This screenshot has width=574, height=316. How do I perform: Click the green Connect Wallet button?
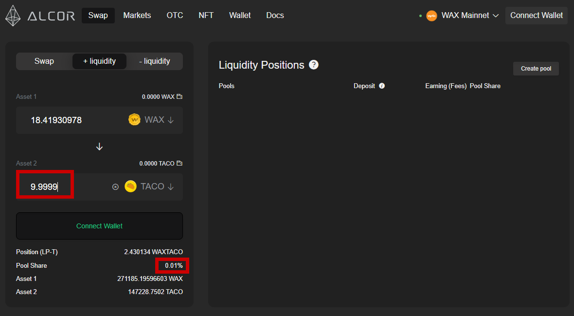point(99,226)
